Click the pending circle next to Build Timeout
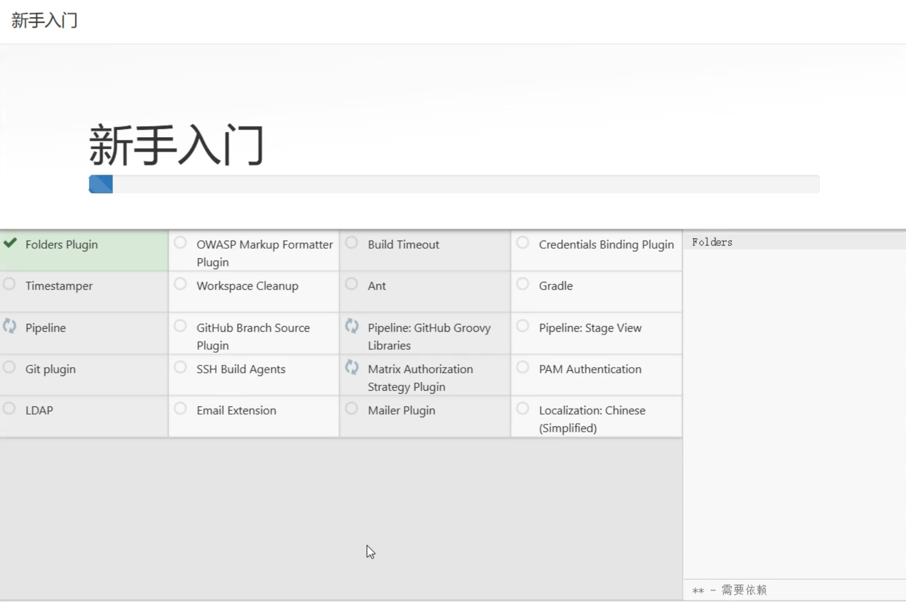Screen dimensions: 906x607 351,243
